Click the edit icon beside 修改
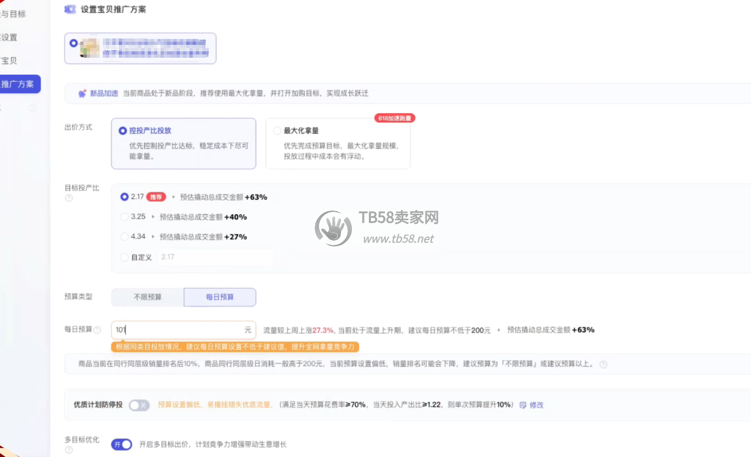The width and height of the screenshot is (751, 457). [523, 405]
